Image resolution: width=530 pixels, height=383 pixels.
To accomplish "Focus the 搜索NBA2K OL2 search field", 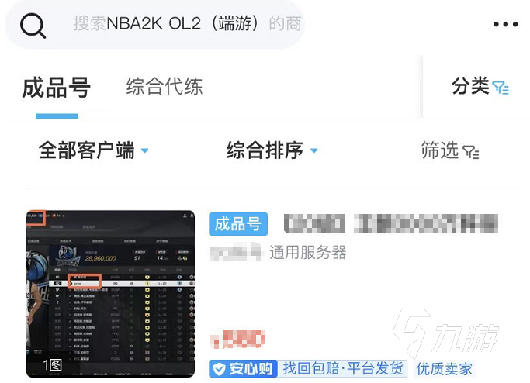I will pos(154,24).
